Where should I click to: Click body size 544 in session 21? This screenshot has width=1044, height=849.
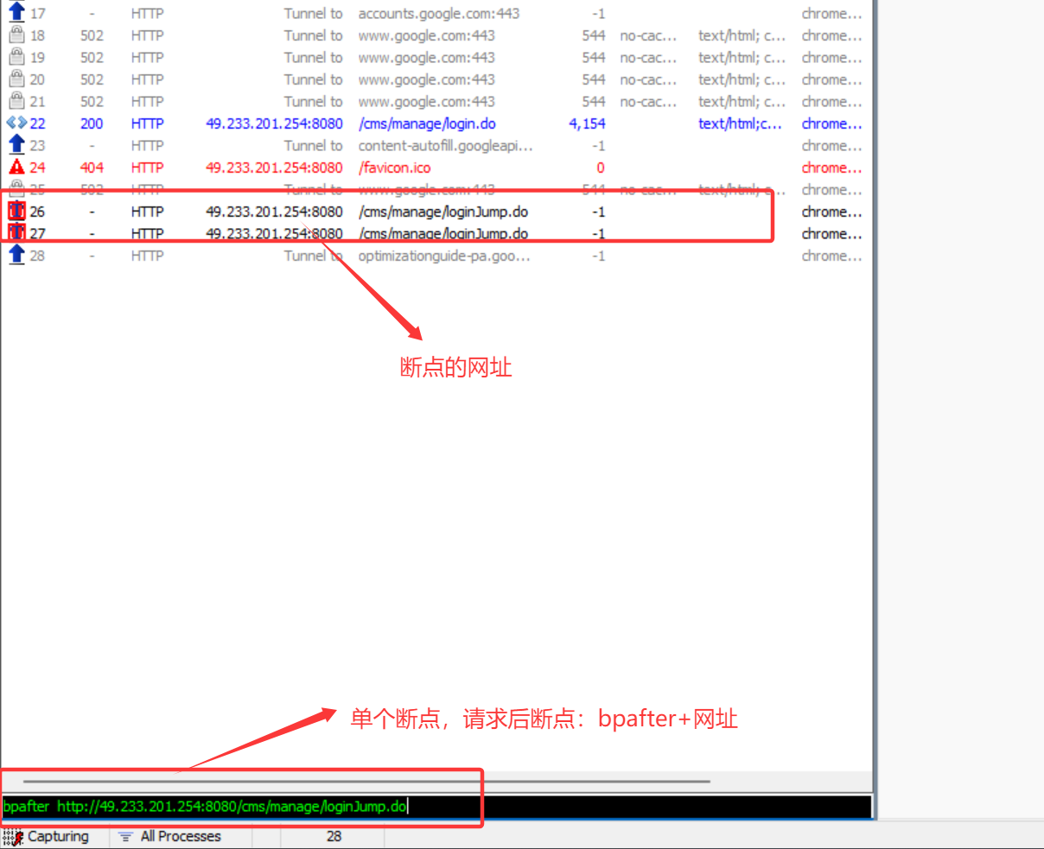pos(594,102)
